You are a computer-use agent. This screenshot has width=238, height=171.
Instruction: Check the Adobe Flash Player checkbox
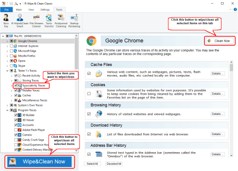pos(16,130)
